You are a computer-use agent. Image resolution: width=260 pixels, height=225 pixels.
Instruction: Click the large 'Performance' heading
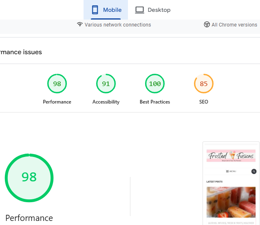29,218
